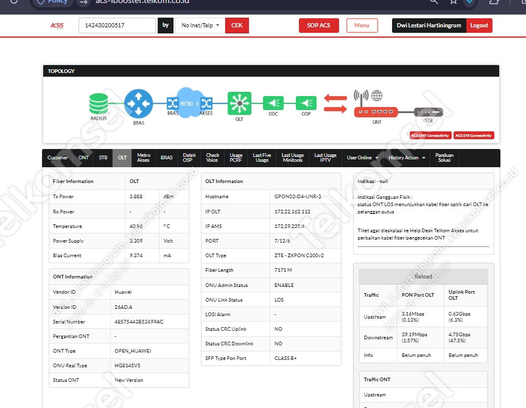Viewport: 526px width, 408px height.
Task: Open the Last Five Usage tab
Action: 262,157
